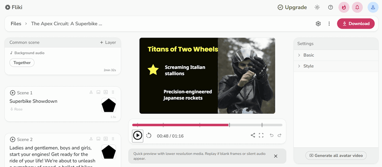This screenshot has width=382, height=167.
Task: Click the last scene marker on the timeline
Action: [x=262, y=125]
